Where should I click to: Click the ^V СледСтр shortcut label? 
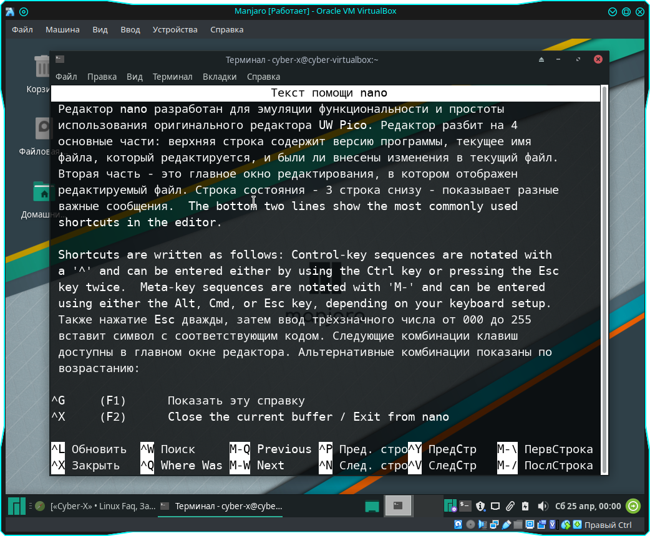pyautogui.click(x=442, y=465)
